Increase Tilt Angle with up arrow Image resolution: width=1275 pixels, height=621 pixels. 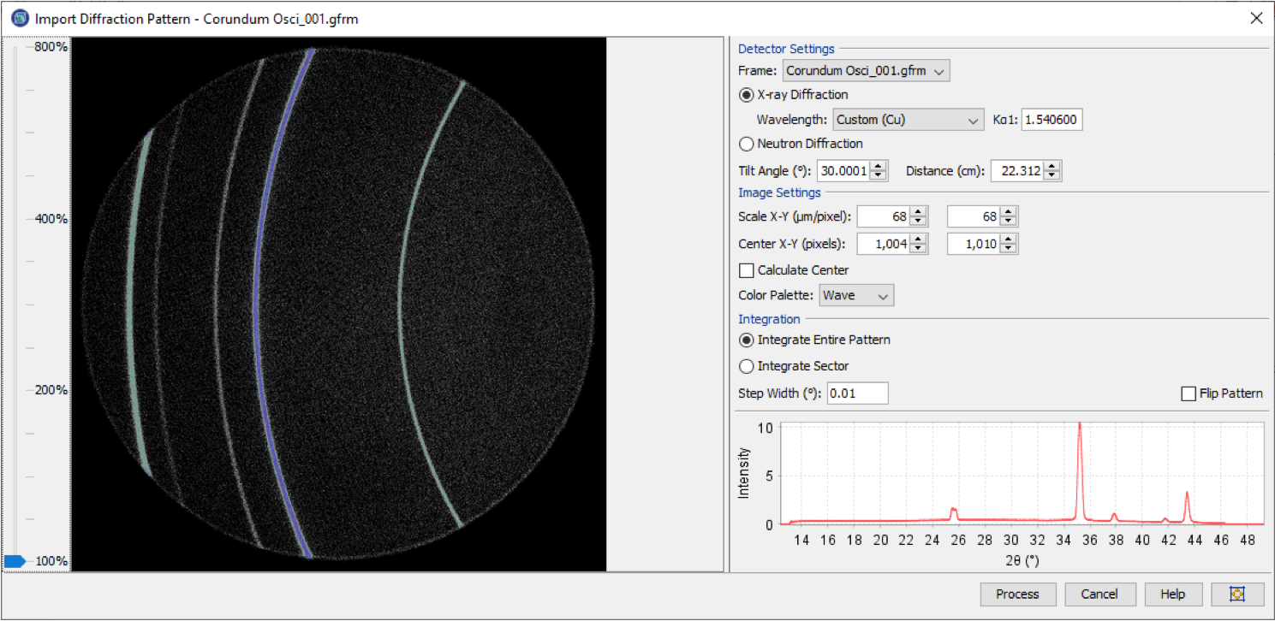pyautogui.click(x=878, y=166)
